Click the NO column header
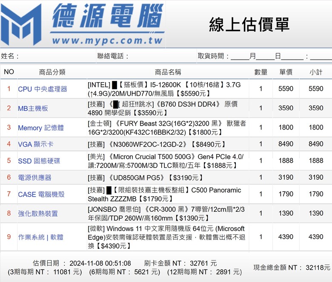Image resolution: width=332 pixels, height=282 pixels. click(x=9, y=72)
